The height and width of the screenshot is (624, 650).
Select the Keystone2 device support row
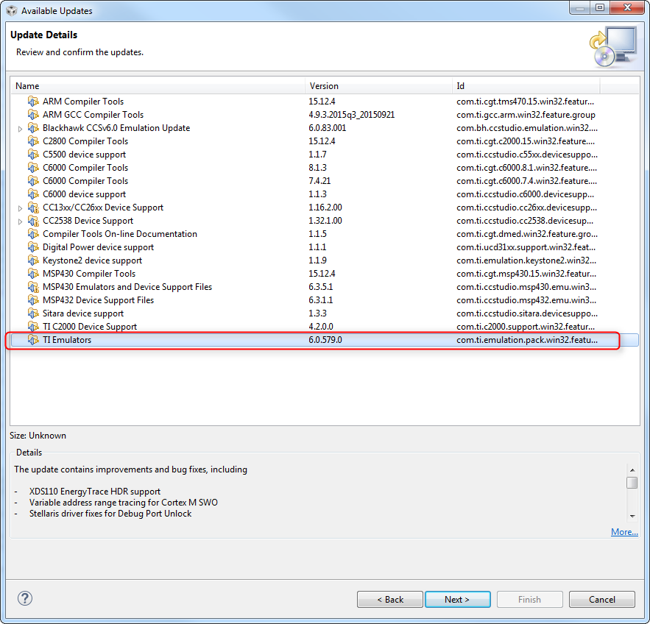click(325, 260)
